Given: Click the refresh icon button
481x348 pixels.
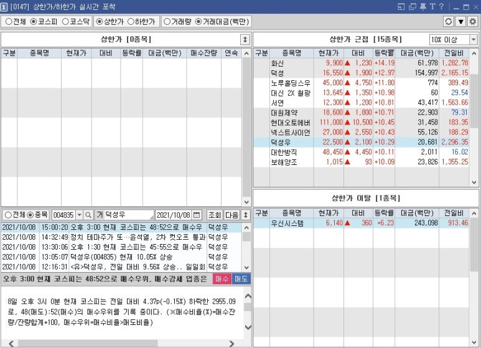Looking at the screenshot, I should click(x=449, y=22).
